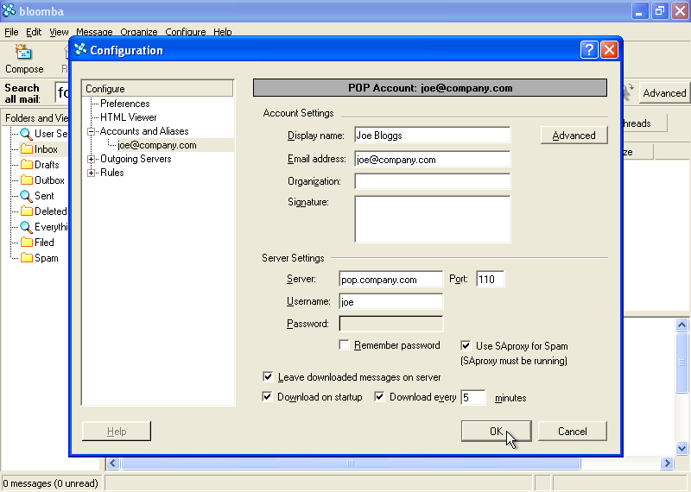Click Configuration dialog title logo icon
Screen dimensions: 691x492
(x=80, y=50)
